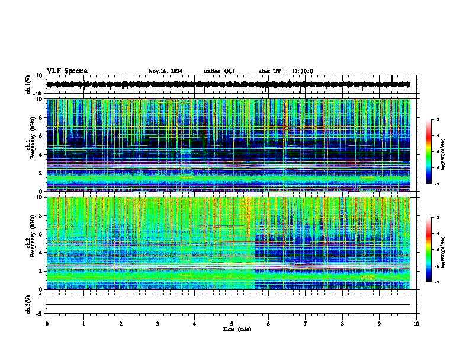Select the "start UT = 11:30: 0" text

(286, 71)
